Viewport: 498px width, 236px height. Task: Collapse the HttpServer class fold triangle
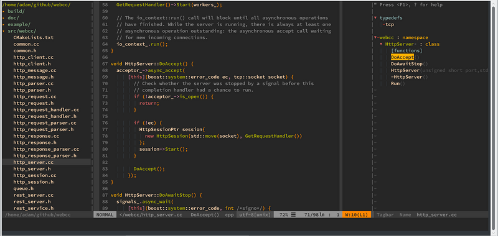(x=381, y=44)
